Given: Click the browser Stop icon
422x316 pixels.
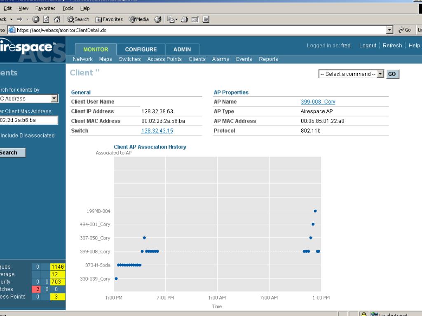Looking at the screenshot, I should [36, 19].
